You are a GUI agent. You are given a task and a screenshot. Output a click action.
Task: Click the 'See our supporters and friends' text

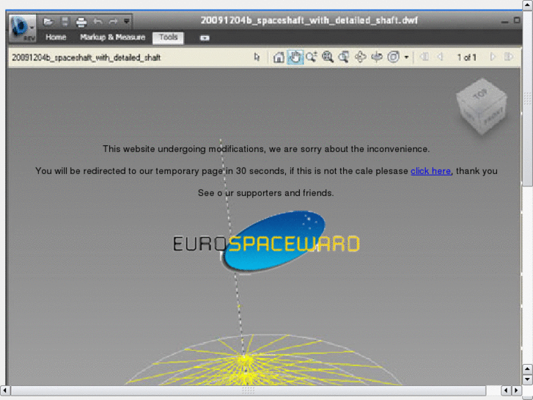pos(266,193)
